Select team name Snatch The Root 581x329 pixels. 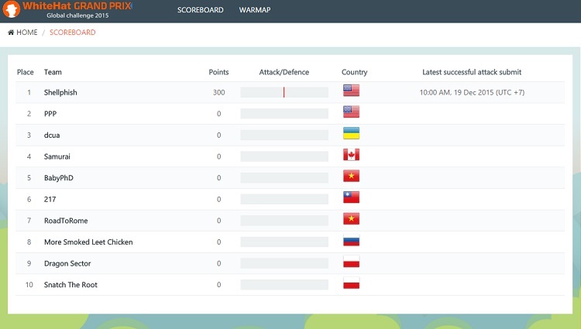point(70,285)
